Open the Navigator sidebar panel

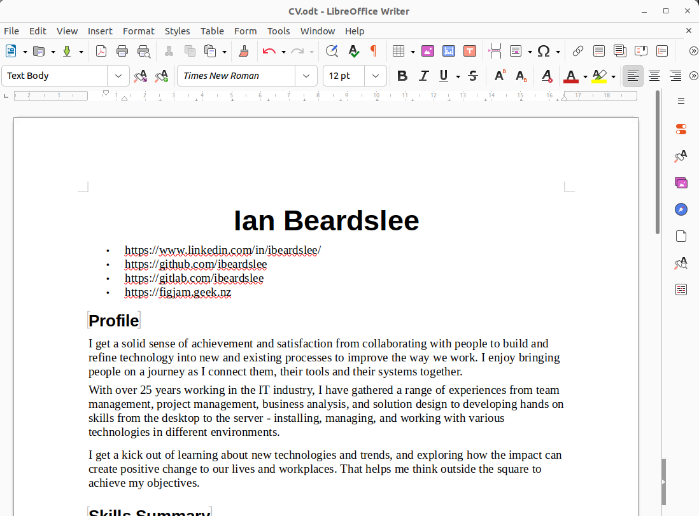click(681, 209)
